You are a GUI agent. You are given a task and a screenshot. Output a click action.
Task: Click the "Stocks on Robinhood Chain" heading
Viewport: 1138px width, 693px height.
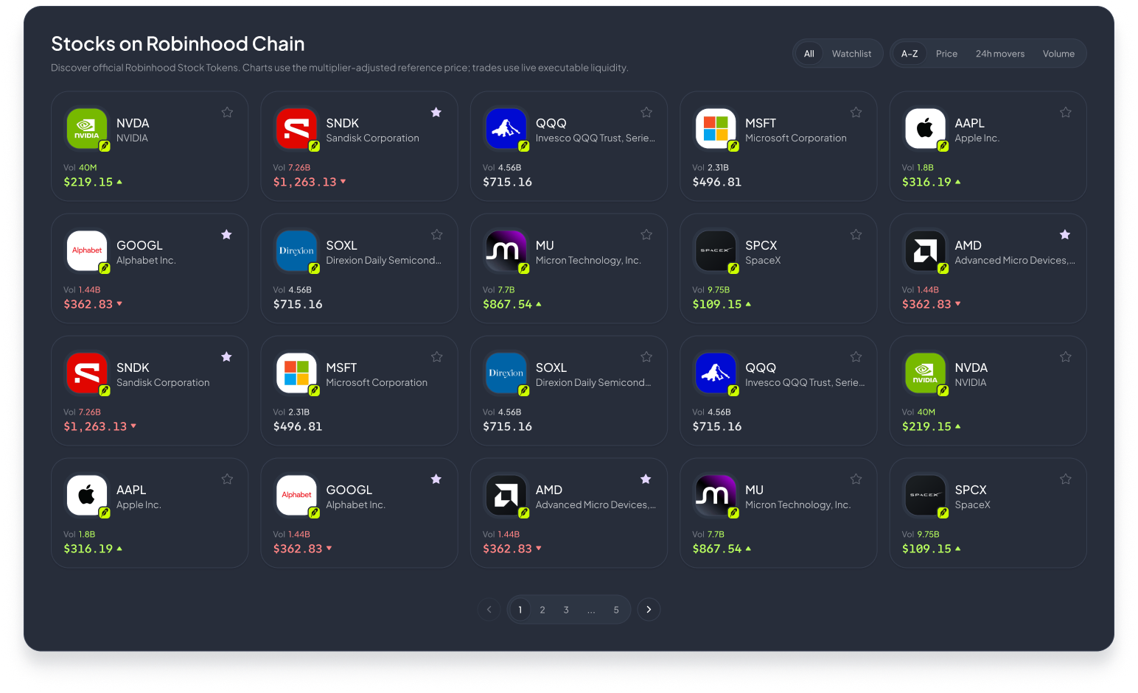[178, 44]
